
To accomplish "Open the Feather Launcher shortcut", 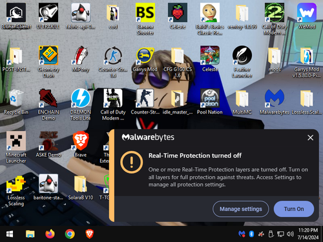I will click(242, 62).
